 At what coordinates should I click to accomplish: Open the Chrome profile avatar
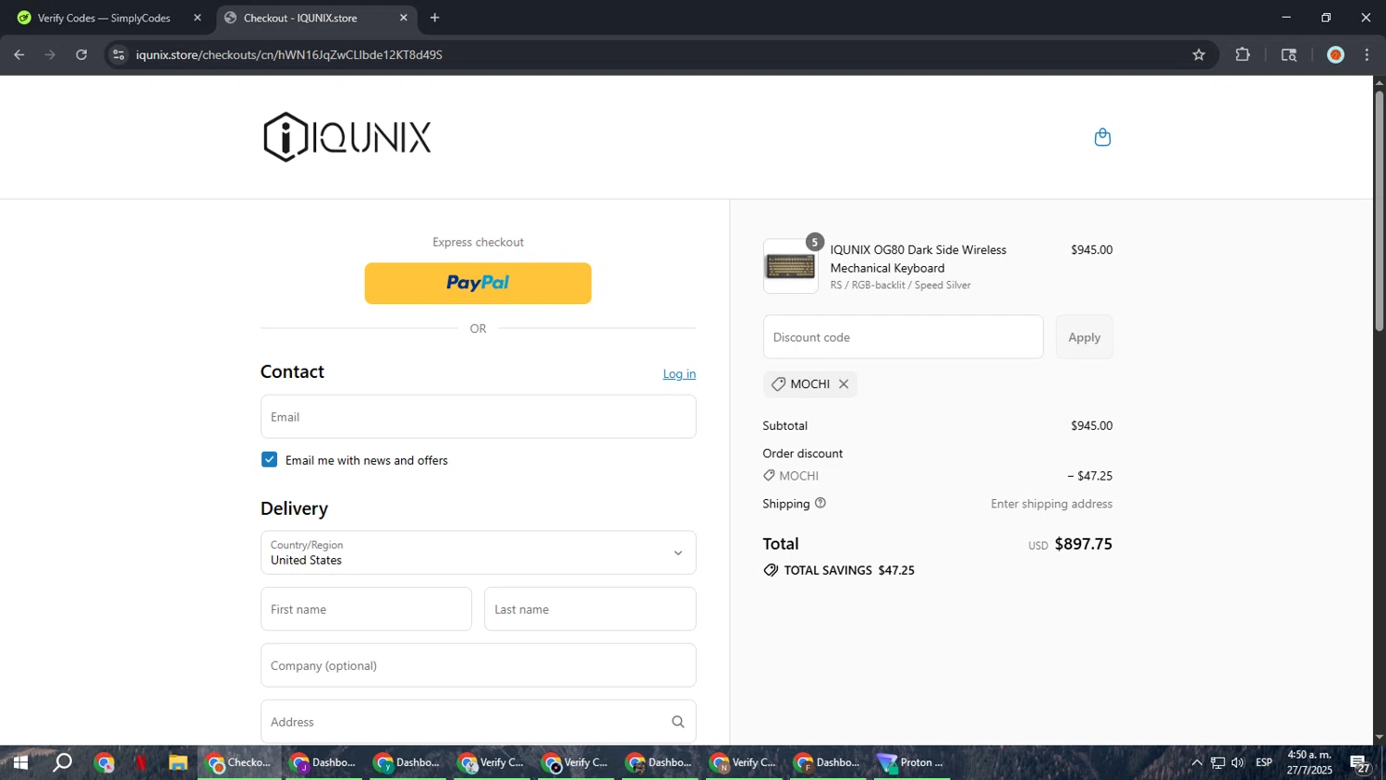1335,55
